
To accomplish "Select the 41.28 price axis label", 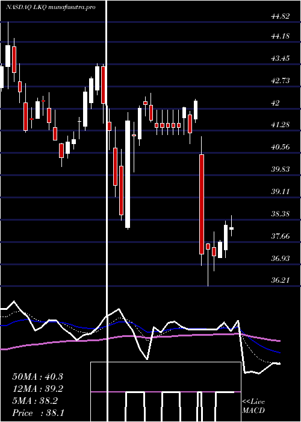I will click(281, 125).
